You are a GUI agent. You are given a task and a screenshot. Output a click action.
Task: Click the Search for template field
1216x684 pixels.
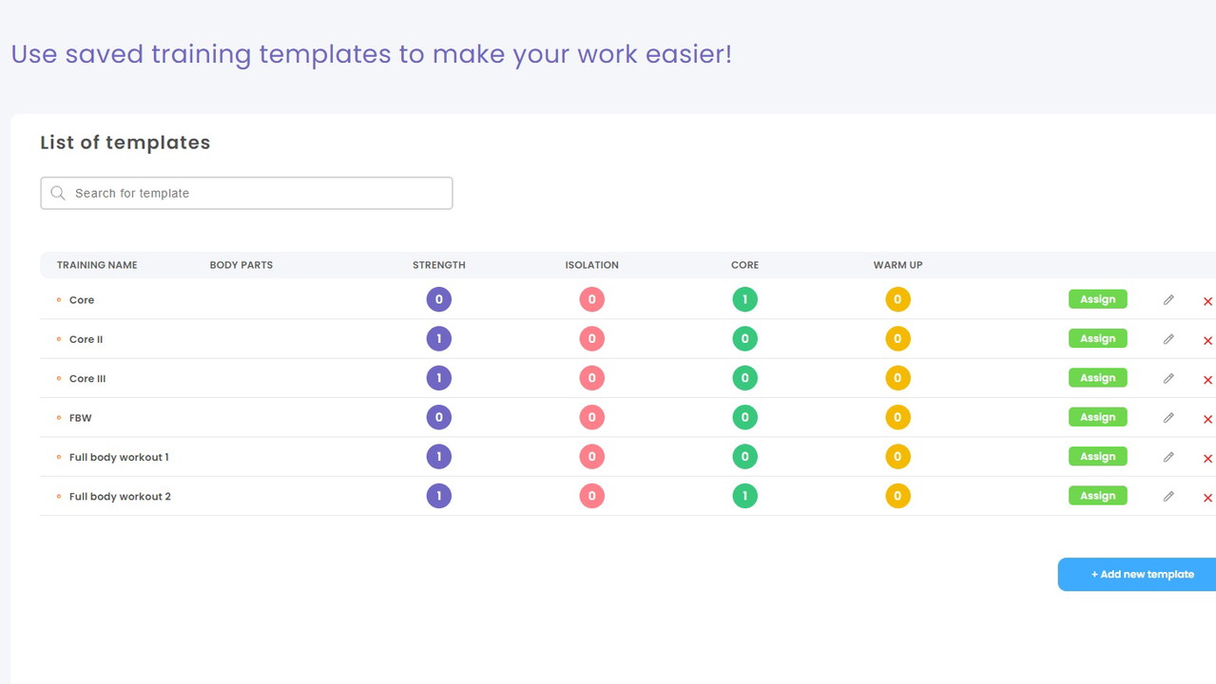(x=257, y=193)
